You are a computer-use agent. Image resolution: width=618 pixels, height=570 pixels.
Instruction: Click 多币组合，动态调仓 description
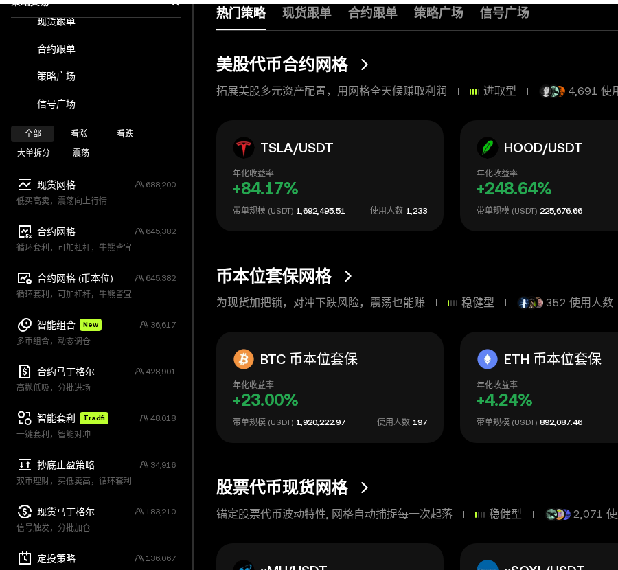[53, 341]
